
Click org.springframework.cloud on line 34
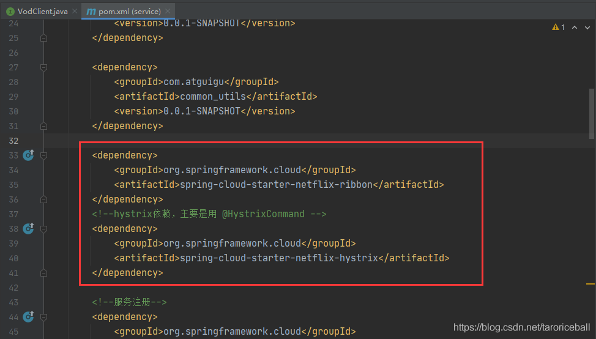pyautogui.click(x=233, y=170)
